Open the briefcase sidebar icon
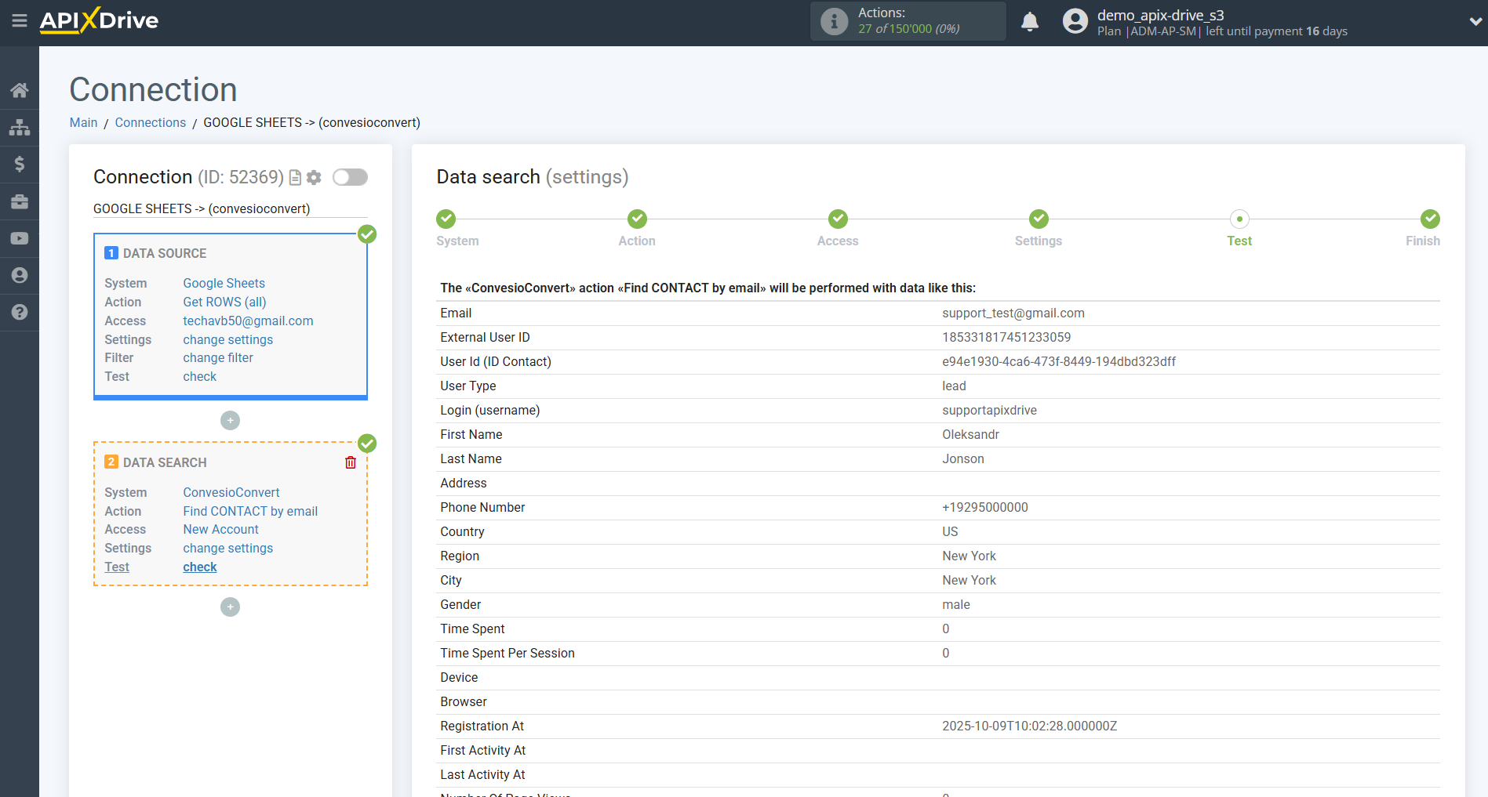This screenshot has height=797, width=1488. coord(20,201)
